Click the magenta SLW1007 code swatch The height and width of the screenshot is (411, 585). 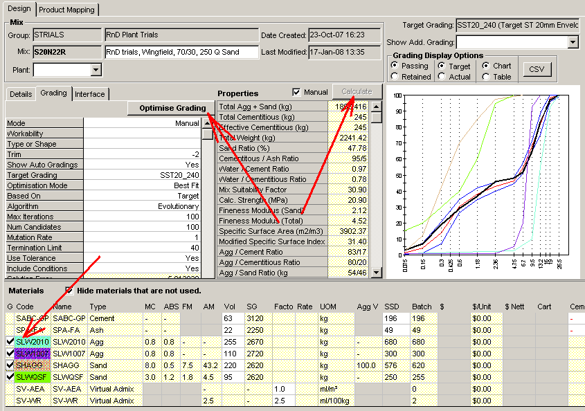pyautogui.click(x=32, y=353)
